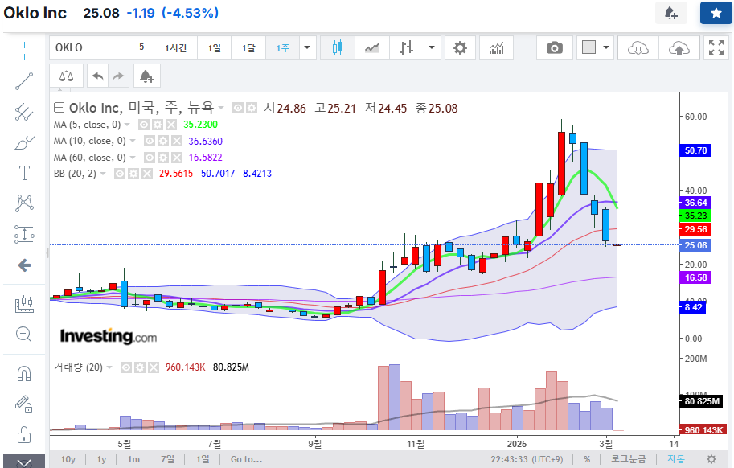734x468 pixels.
Task: Hide the MA (5, close, 0) indicator
Action: (144, 125)
